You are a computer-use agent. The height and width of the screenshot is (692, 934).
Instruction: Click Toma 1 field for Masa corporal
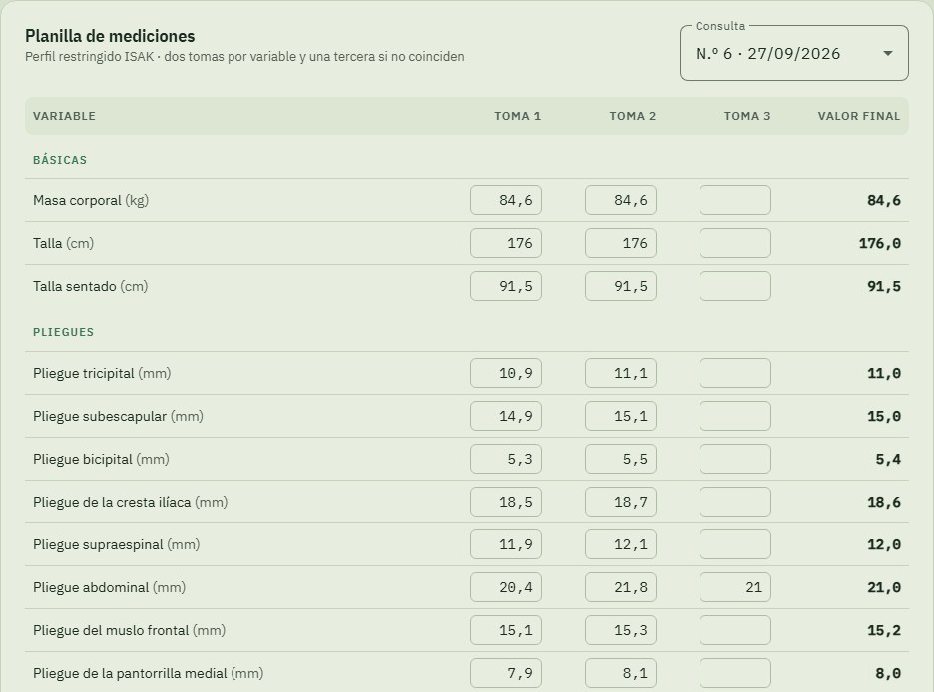pos(506,200)
